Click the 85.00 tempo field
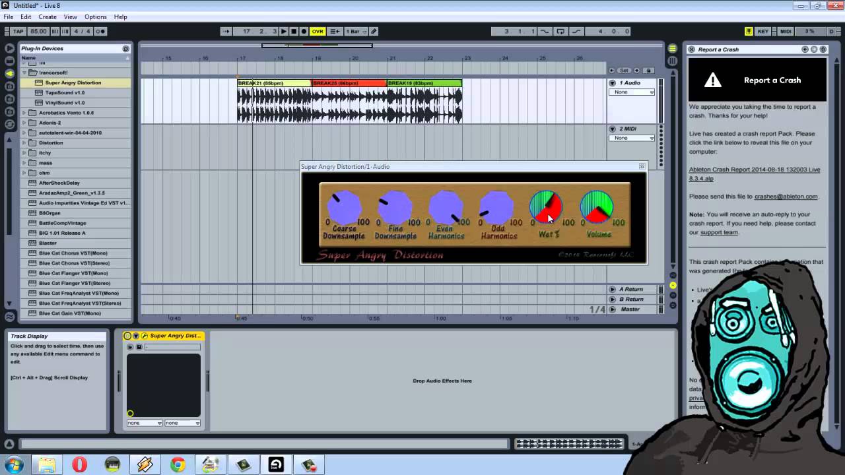 pyautogui.click(x=38, y=31)
